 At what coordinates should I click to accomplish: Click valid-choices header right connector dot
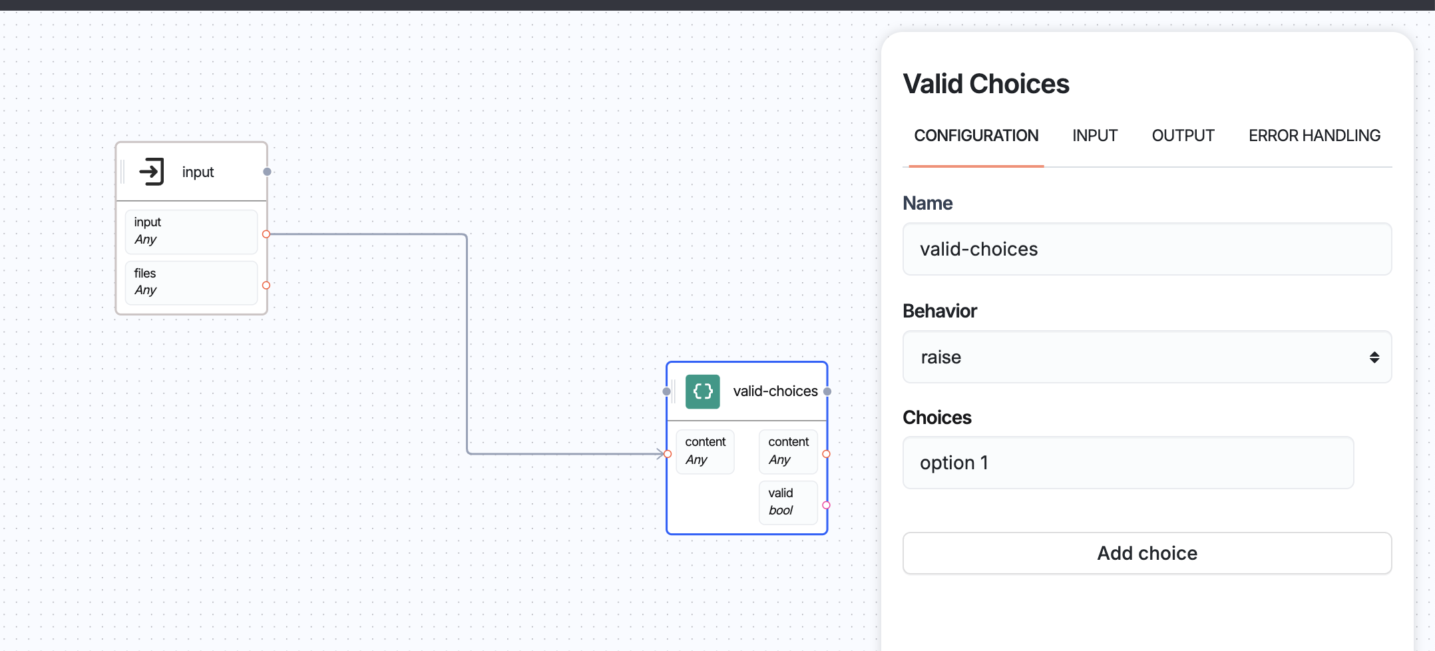tap(827, 391)
